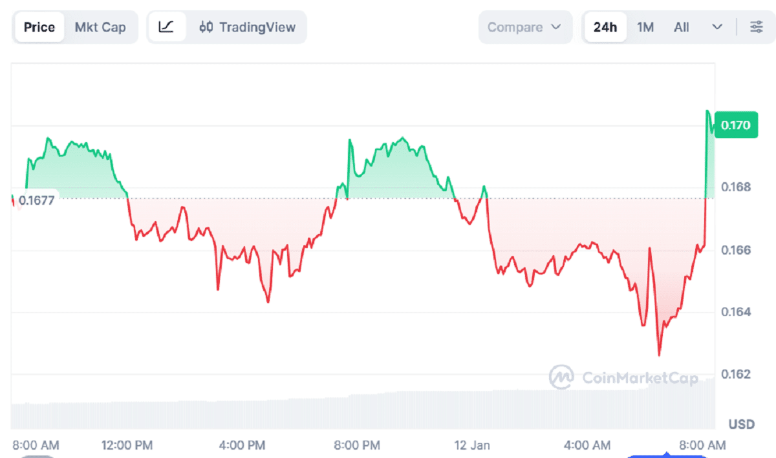Click the CoinMarketCap circular M emblem
The width and height of the screenshot is (776, 458).
(560, 378)
